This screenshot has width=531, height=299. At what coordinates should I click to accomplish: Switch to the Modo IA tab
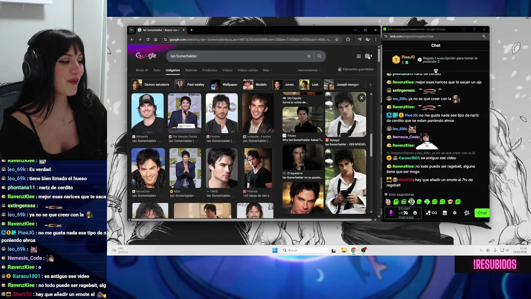coord(142,70)
